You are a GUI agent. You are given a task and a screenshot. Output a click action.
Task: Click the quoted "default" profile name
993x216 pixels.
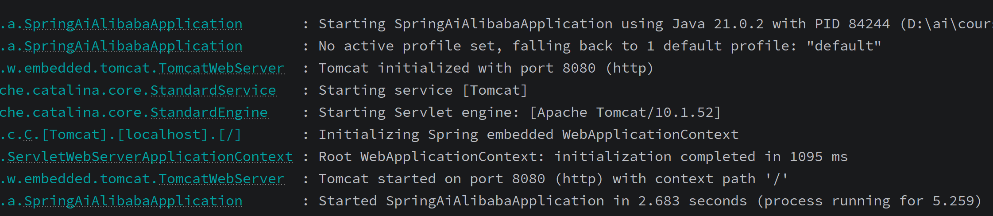point(844,46)
